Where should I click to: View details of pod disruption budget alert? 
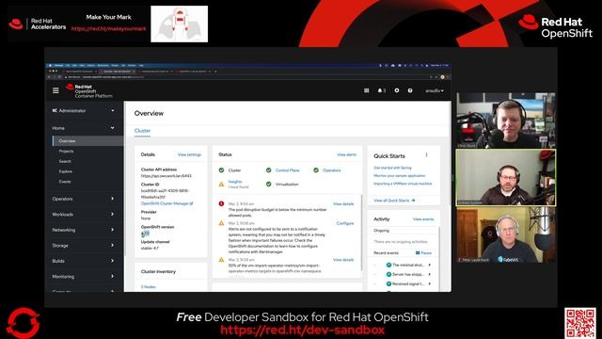coord(343,203)
